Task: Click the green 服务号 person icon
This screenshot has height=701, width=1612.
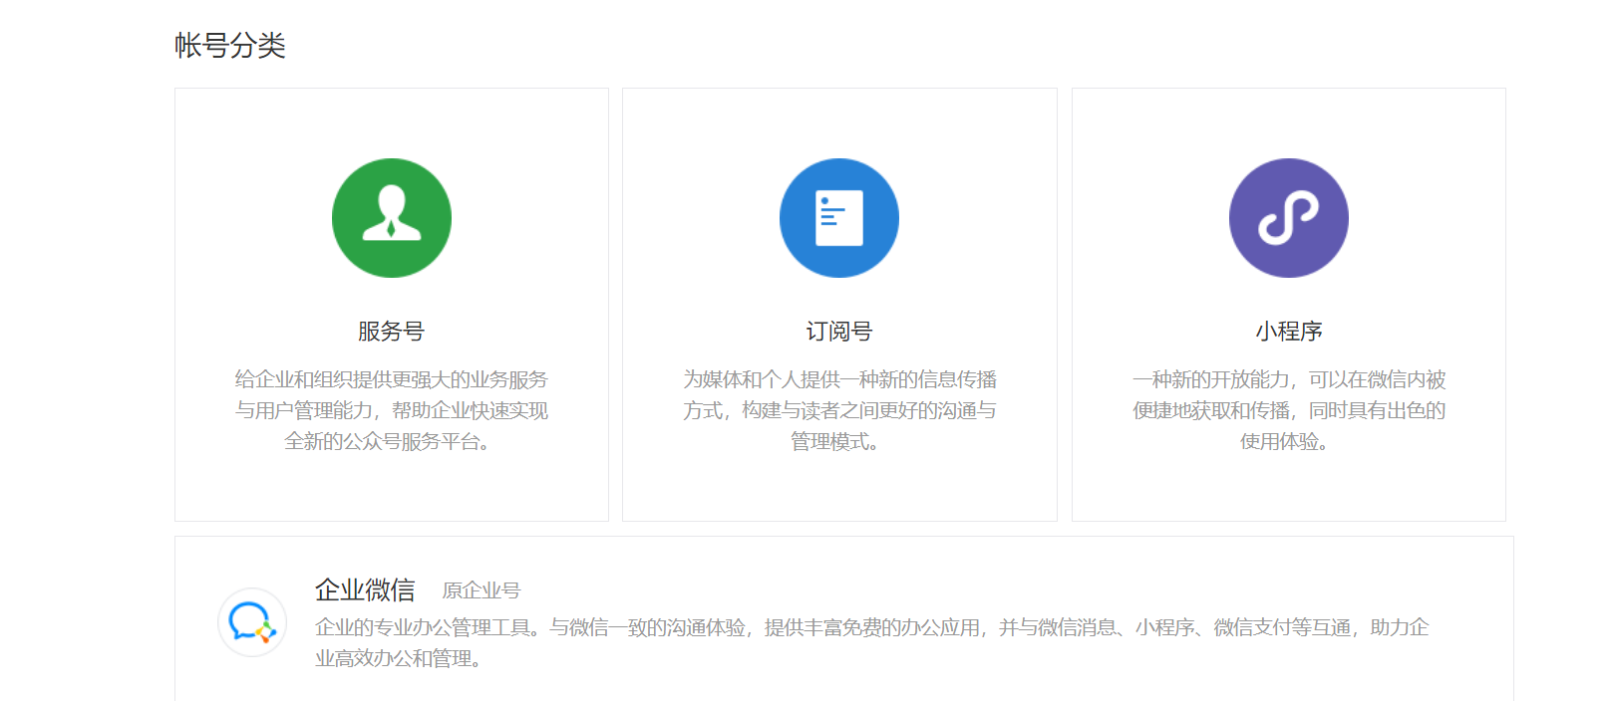Action: pyautogui.click(x=392, y=218)
